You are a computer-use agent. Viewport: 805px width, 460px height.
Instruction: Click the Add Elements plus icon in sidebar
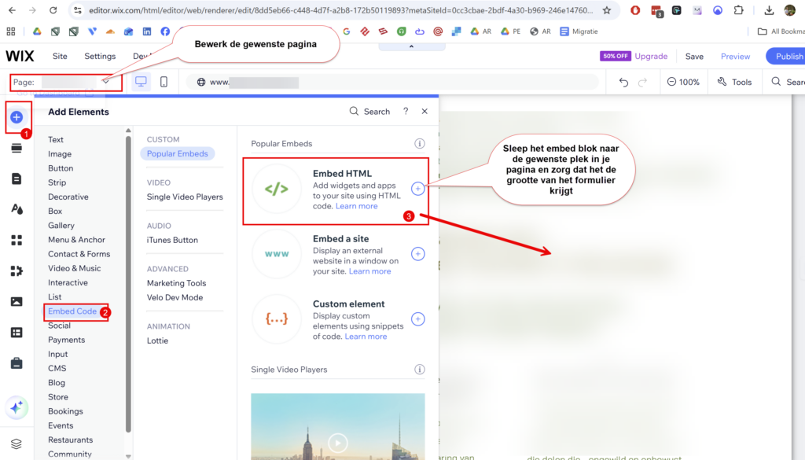point(17,117)
